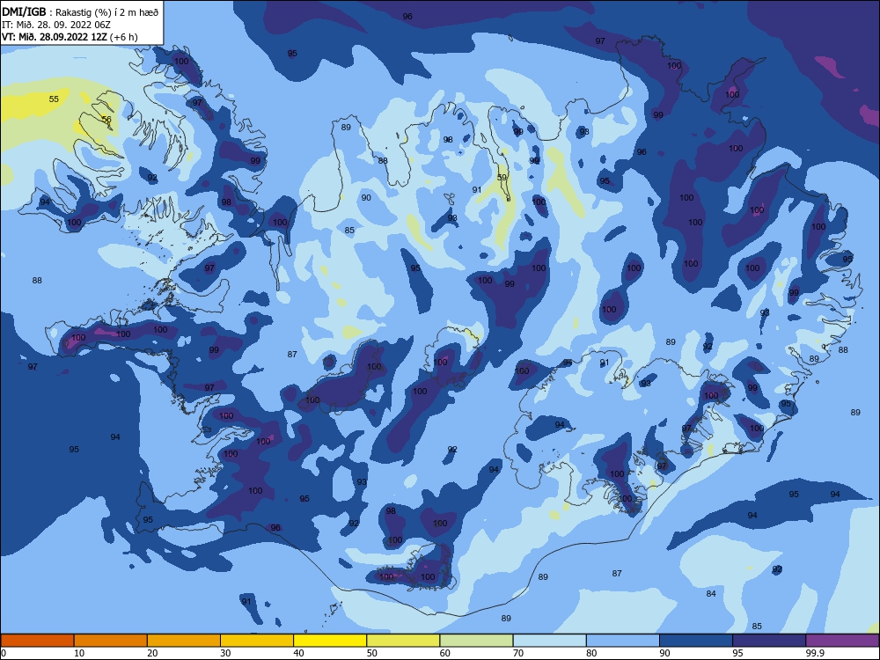
Task: Click the indigo 95–99.9 legend swatch
Action: [769, 641]
